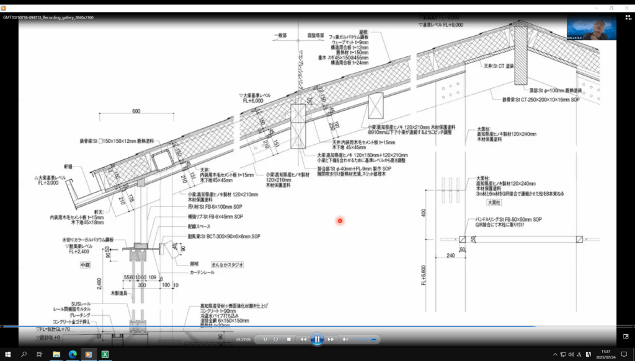The height and width of the screenshot is (361, 635).
Task: Mute the player volume speaker
Action: click(x=345, y=339)
